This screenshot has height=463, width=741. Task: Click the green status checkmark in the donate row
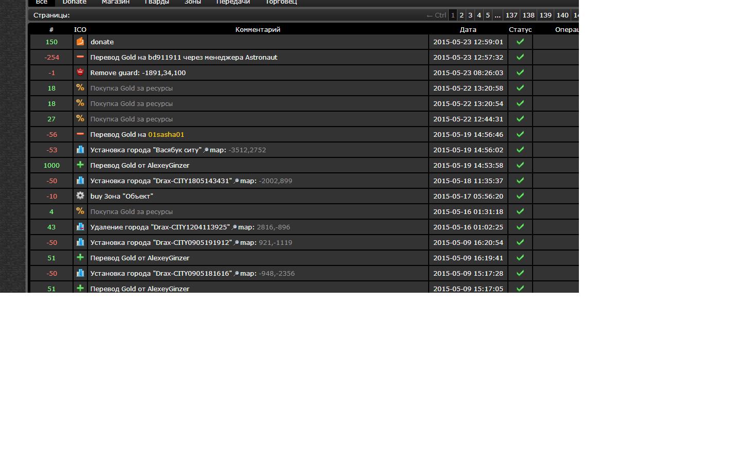click(x=520, y=42)
